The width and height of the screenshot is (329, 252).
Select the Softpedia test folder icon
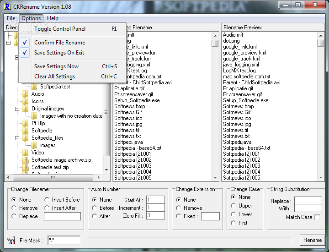tap(34, 87)
